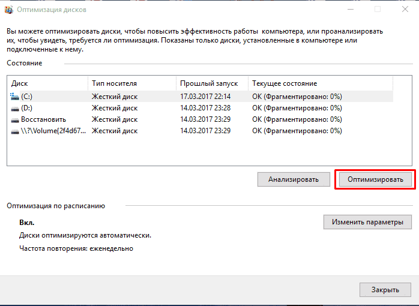Click the Анализировать button

coord(294,179)
